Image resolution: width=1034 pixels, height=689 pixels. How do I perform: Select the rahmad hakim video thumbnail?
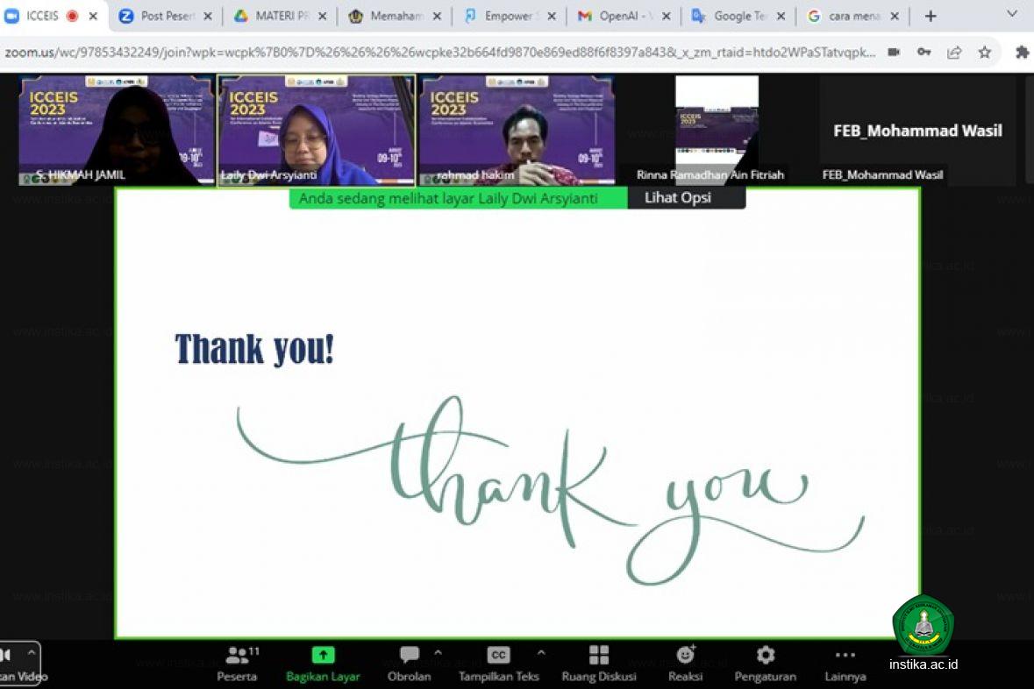[x=517, y=130]
